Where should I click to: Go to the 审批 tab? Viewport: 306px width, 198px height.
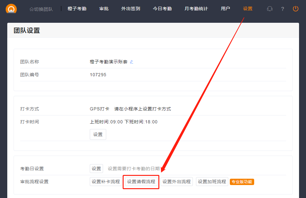(104, 9)
